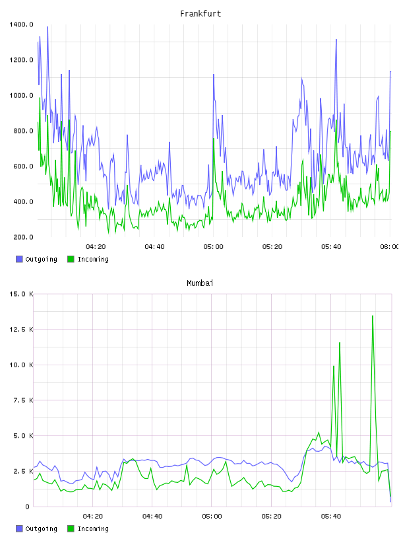Select the Incoming label under Mumbai chart

click(93, 529)
